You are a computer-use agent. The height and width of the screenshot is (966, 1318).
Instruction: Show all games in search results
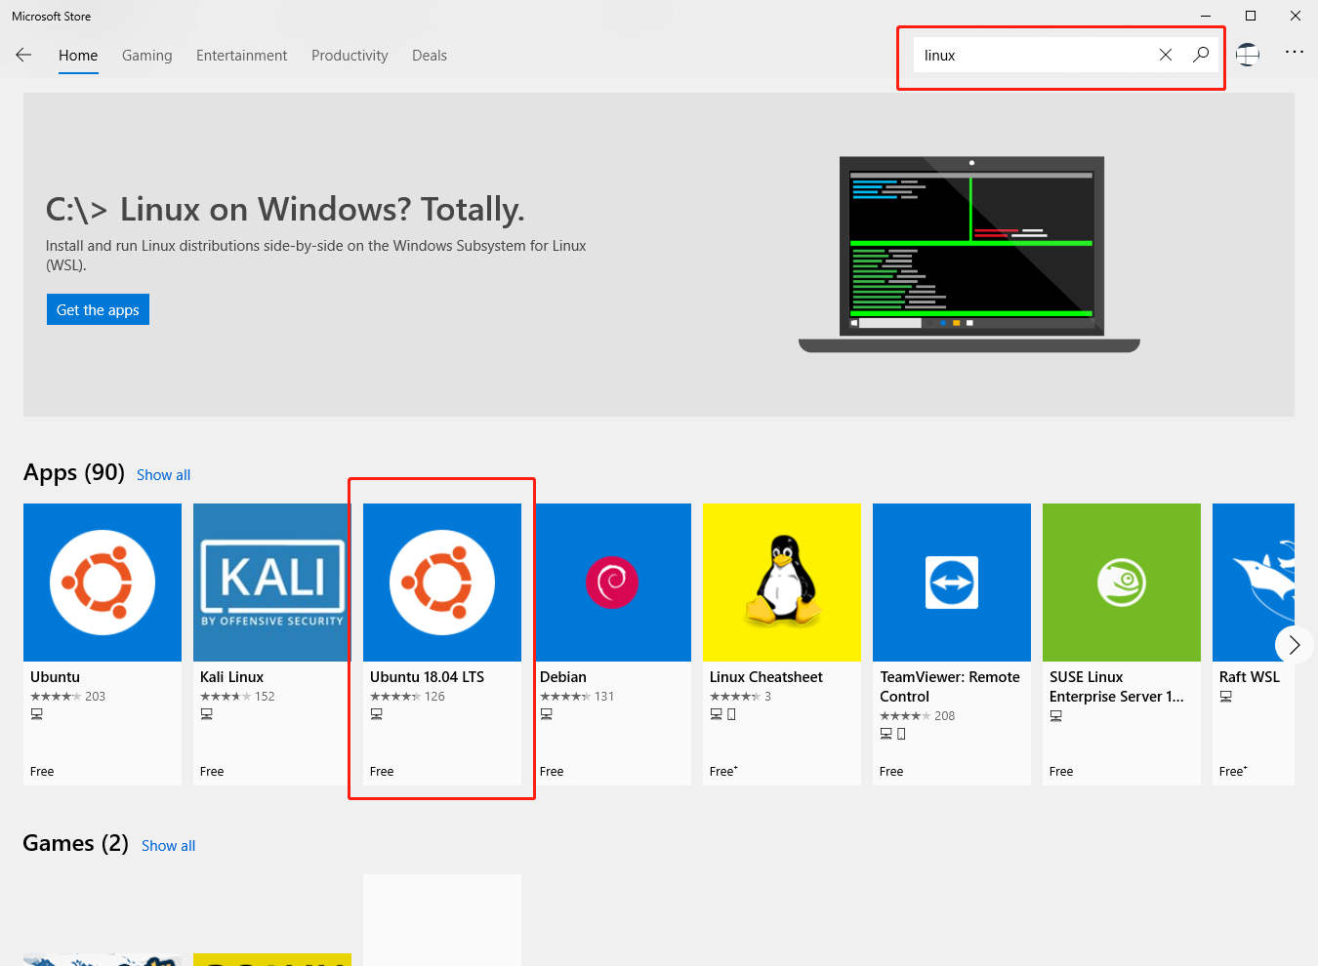coord(168,845)
